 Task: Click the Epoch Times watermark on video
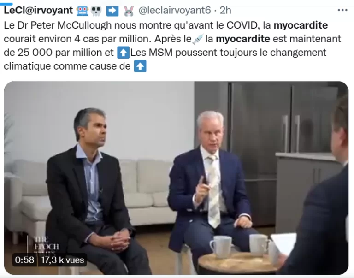click(46, 244)
